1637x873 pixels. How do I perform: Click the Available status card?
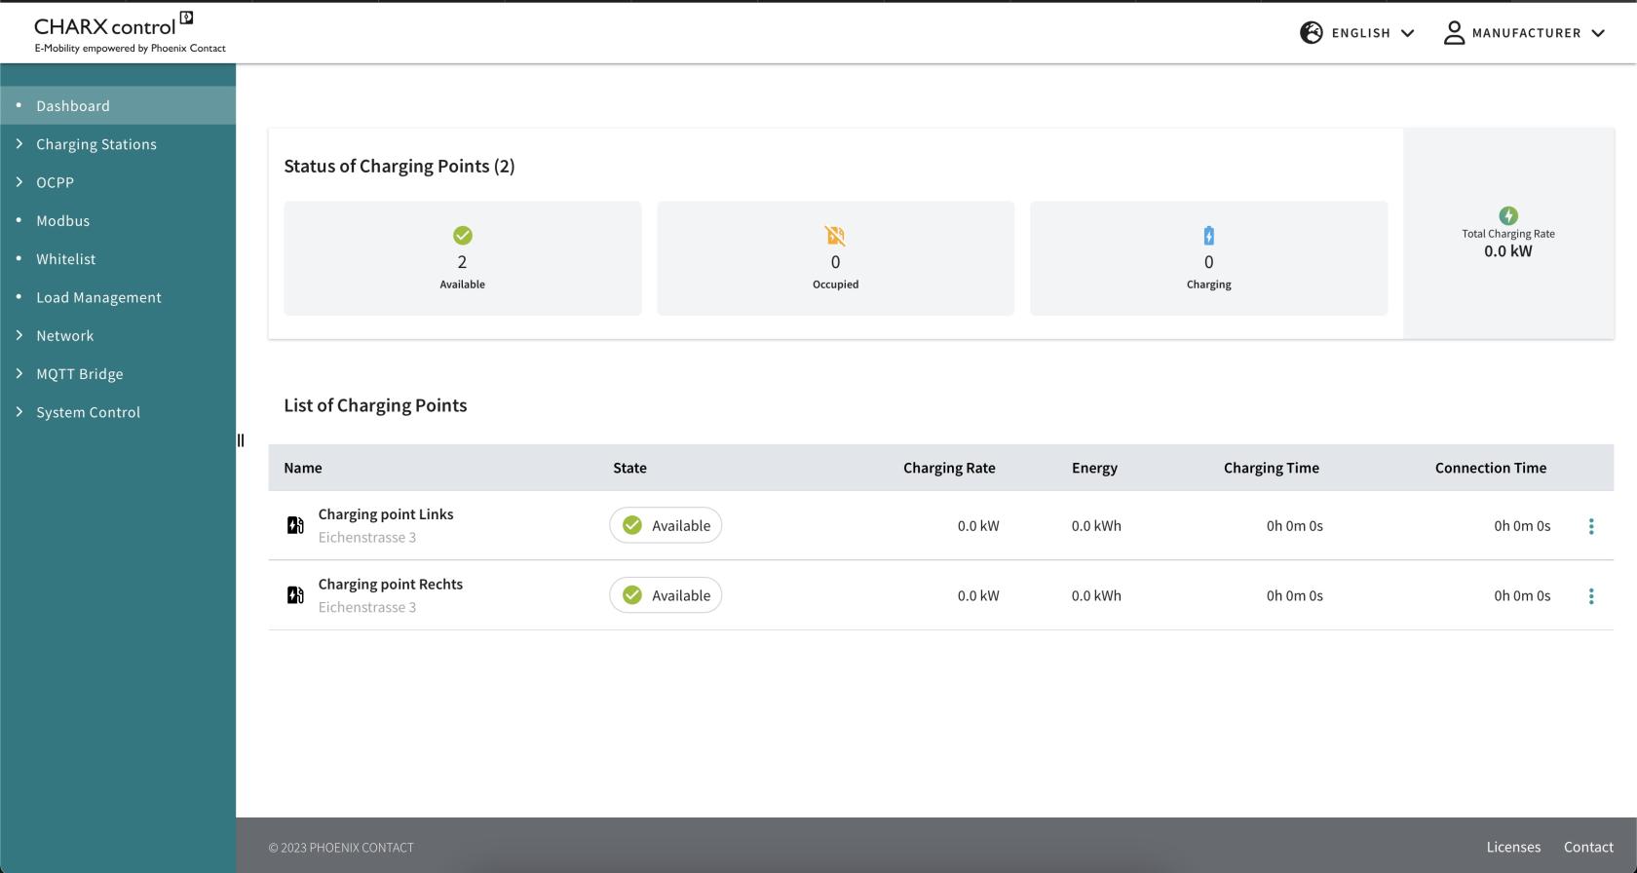[463, 258]
